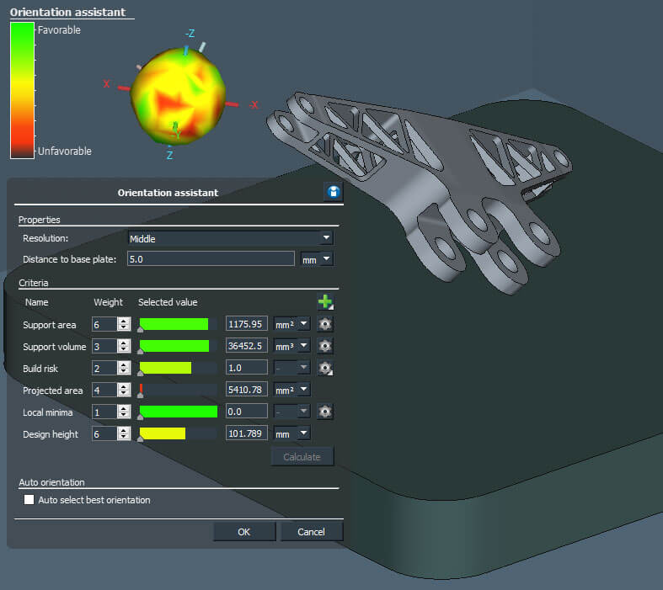Click the Distance to base plate field
Viewport: 663px width, 590px height.
pyautogui.click(x=211, y=259)
